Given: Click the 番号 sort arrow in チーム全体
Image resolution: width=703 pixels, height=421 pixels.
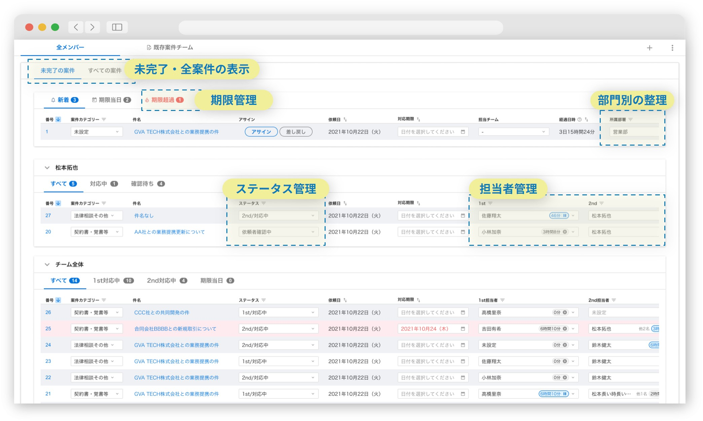Looking at the screenshot, I should pyautogui.click(x=58, y=300).
